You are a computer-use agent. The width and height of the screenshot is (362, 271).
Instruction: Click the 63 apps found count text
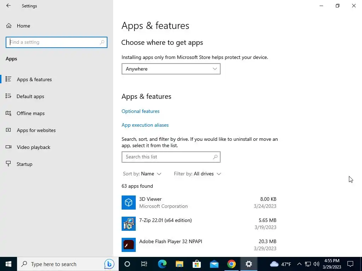click(137, 186)
